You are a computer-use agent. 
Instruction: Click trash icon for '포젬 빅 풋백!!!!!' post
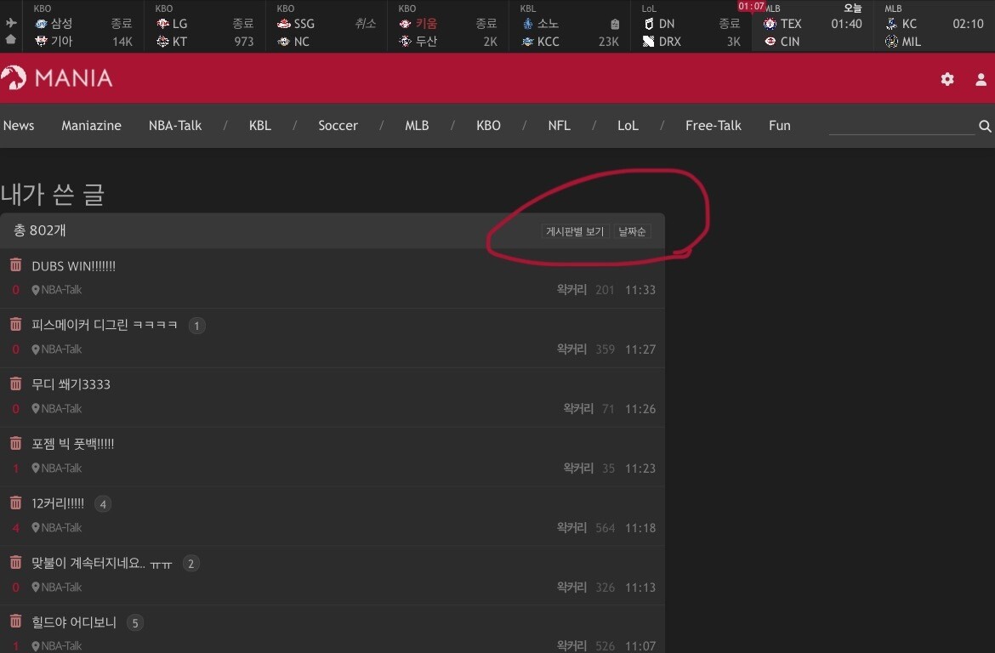[x=16, y=443]
